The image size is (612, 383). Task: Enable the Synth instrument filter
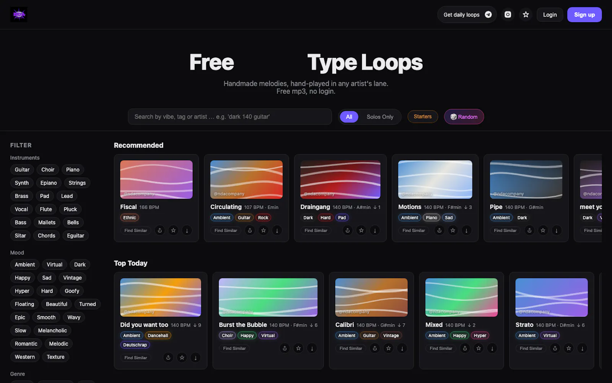pos(22,183)
